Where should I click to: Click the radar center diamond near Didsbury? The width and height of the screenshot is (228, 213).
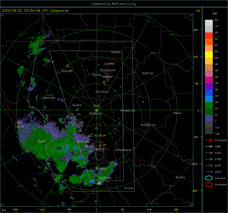[97, 110]
